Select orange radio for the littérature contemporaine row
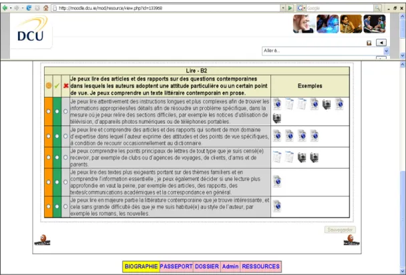The image size is (406, 275). point(49,206)
